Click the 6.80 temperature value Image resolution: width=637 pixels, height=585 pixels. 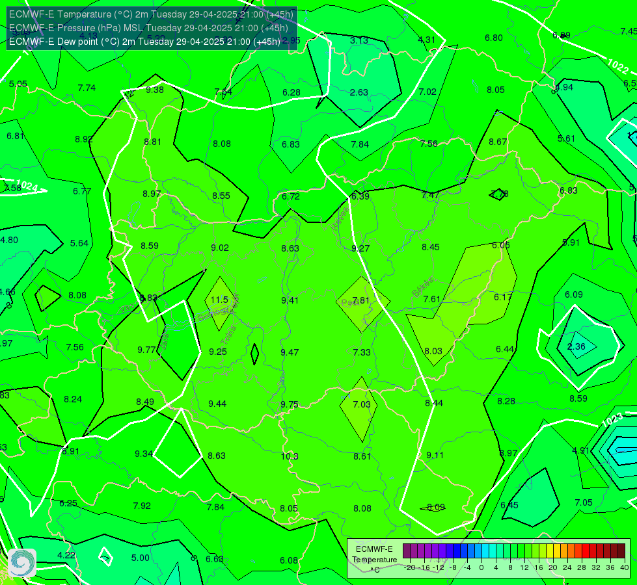coord(494,38)
